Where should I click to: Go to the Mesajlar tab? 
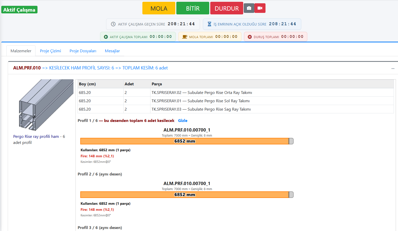[112, 51]
